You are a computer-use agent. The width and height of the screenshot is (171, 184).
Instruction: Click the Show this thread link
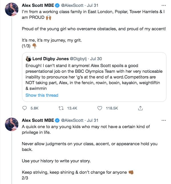[x=42, y=95]
